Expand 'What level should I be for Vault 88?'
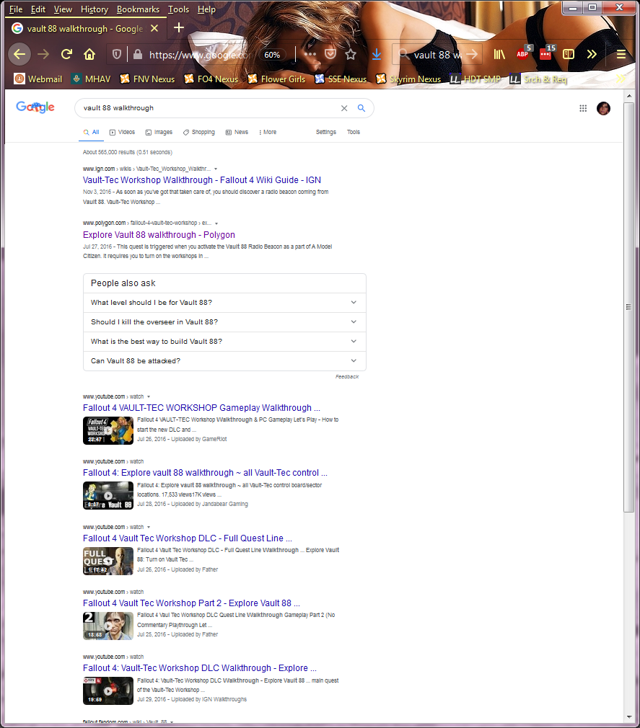Viewport: 640px width, 728px height. click(224, 303)
